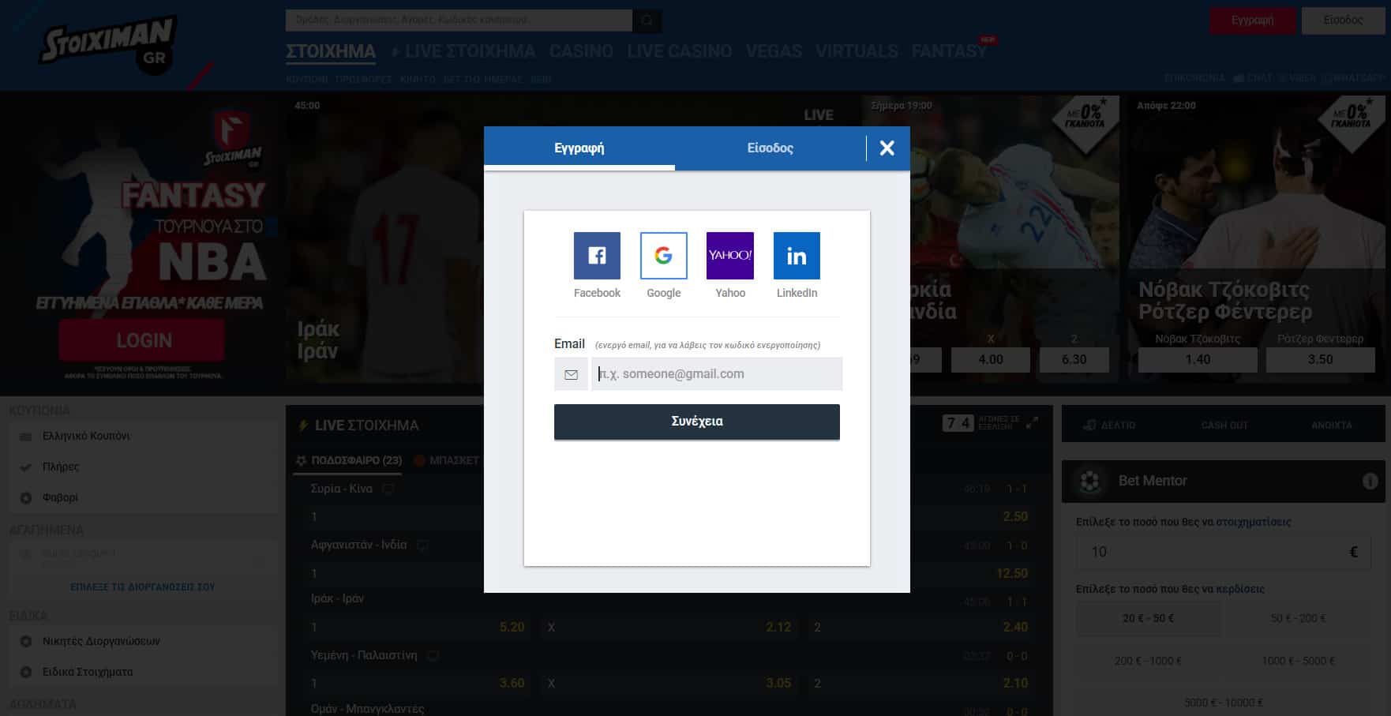Click the 1.40 odds for Νόβακ Τζόκοβιτς
The width and height of the screenshot is (1391, 716).
pos(1198,360)
